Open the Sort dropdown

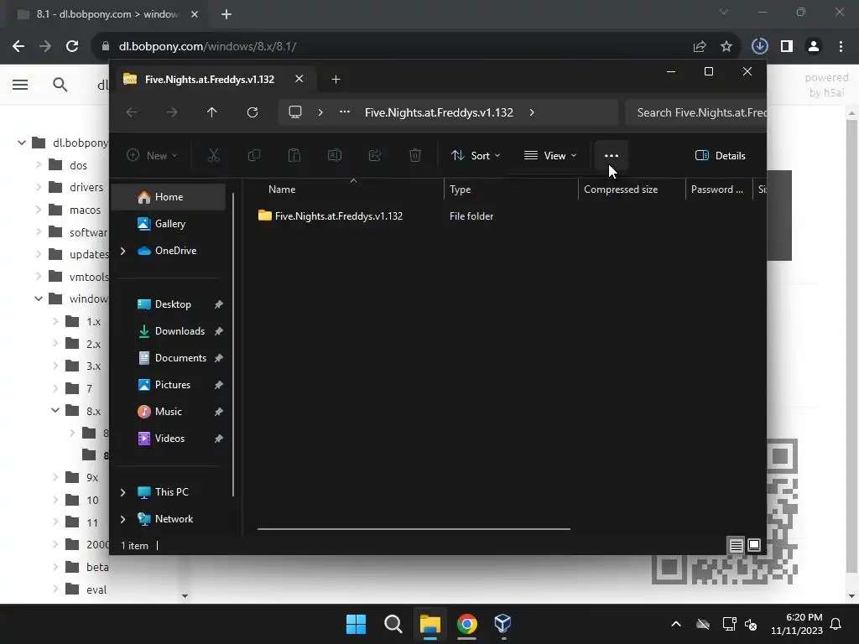[x=476, y=155]
